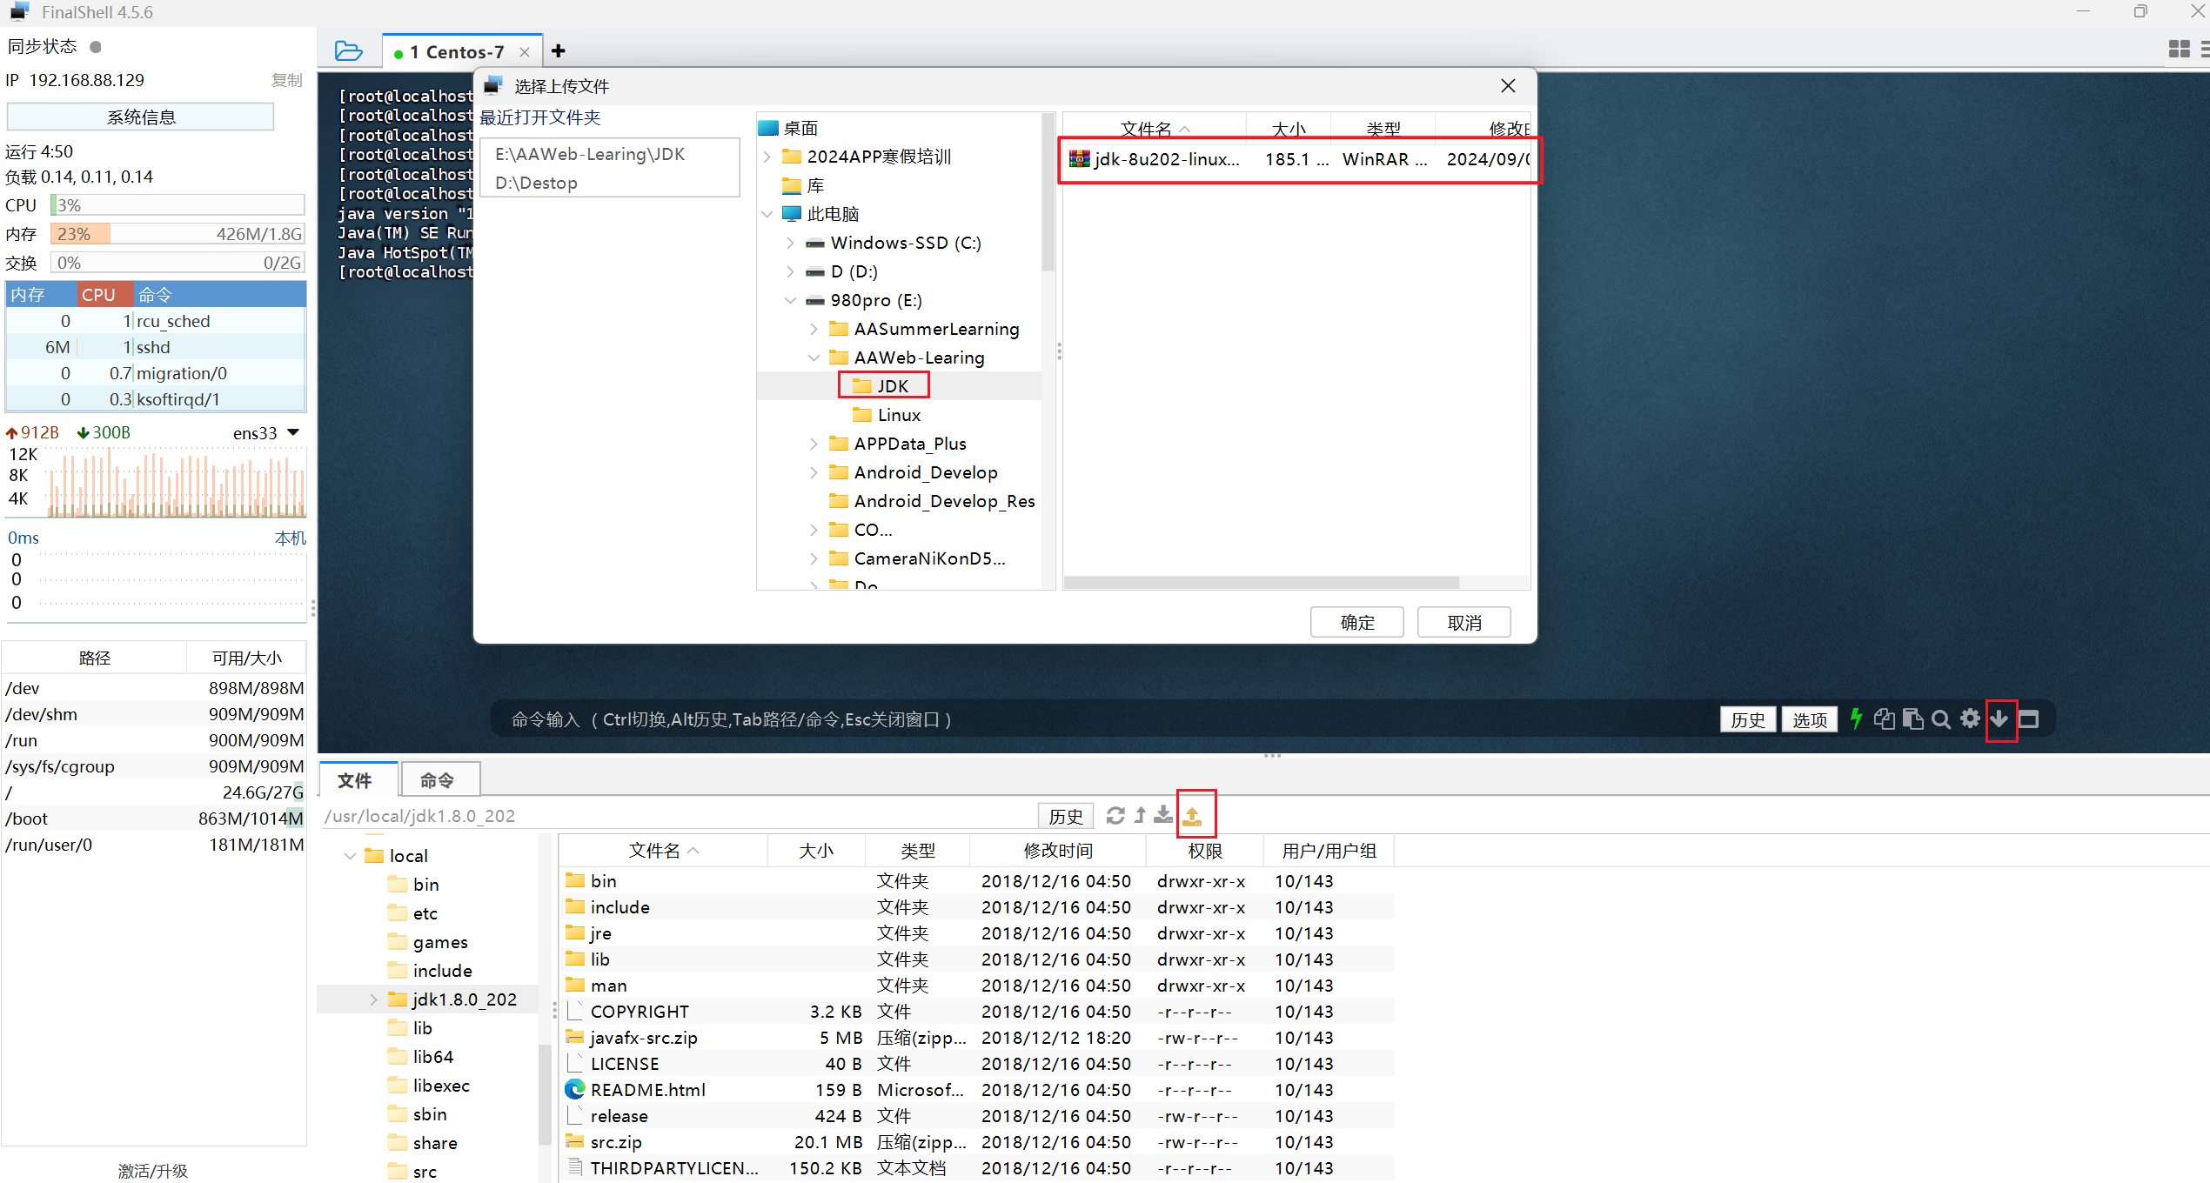Click the open-folder connection manager icon
The height and width of the screenshot is (1183, 2210).
coord(348,51)
